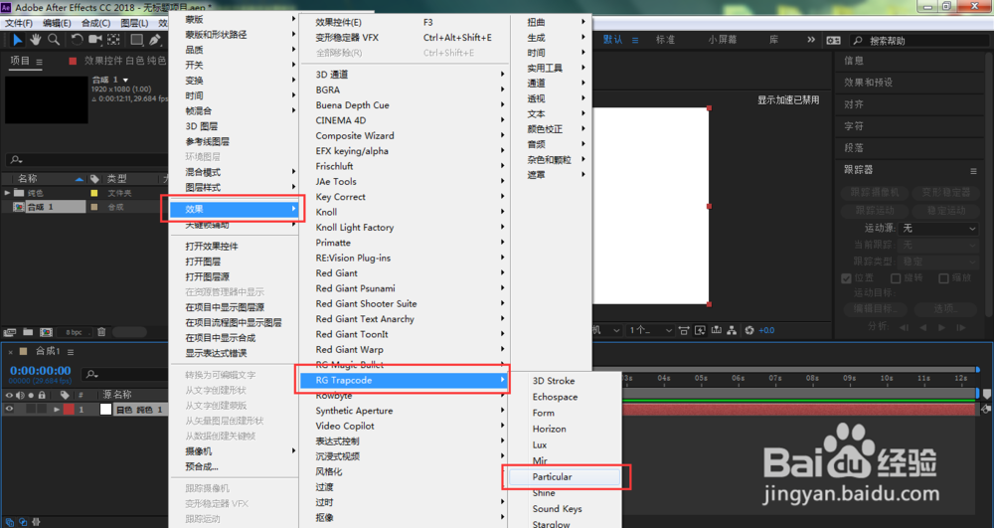Open the 对齐 panel
This screenshot has width=994, height=528.
click(x=853, y=104)
